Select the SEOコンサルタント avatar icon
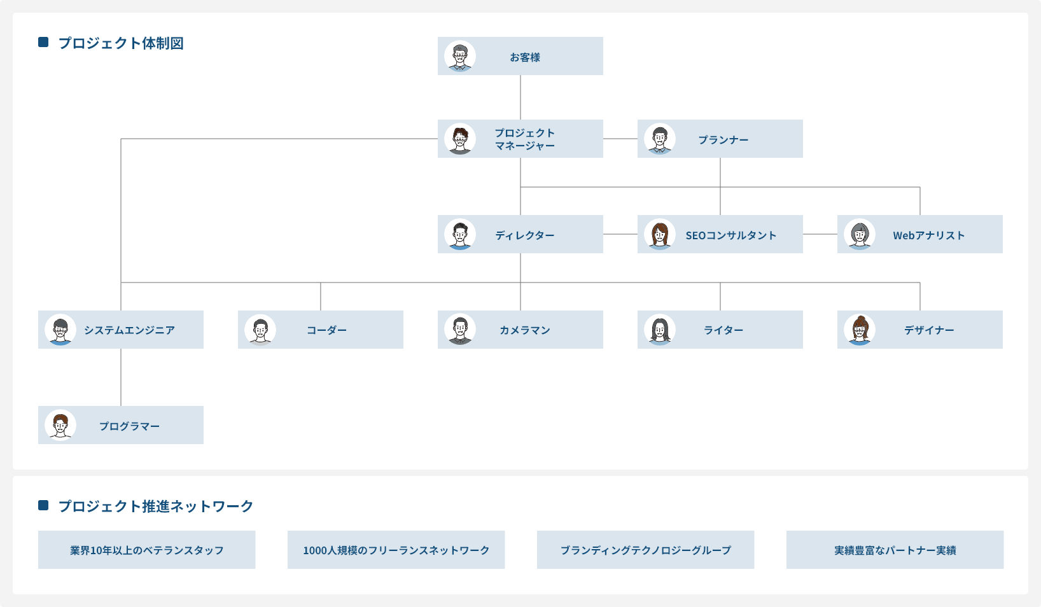Screen dimensions: 1041x607 click(660, 234)
